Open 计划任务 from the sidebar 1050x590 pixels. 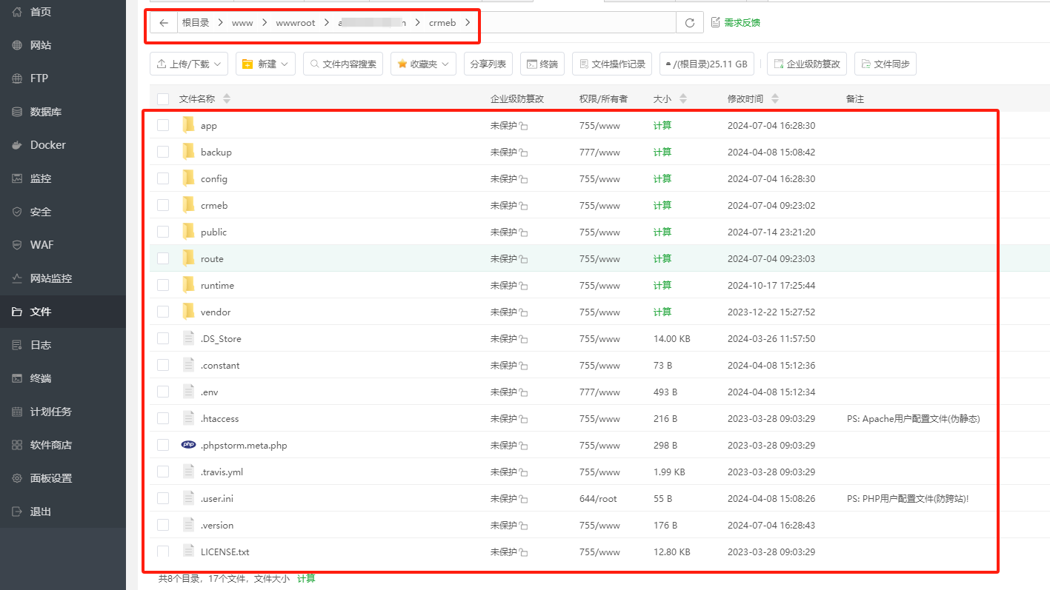(x=50, y=412)
